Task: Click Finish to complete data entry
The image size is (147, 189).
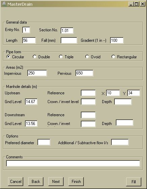Action: pos(76,182)
